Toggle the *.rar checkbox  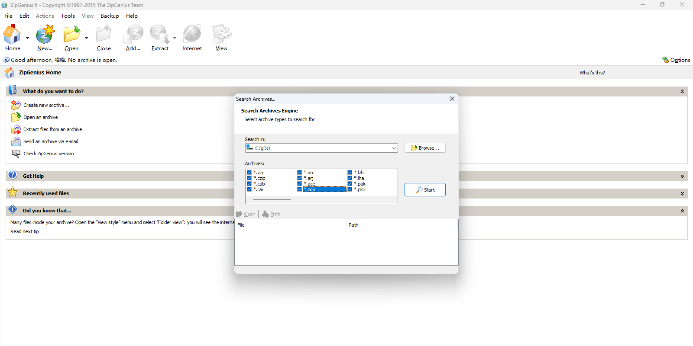click(x=249, y=189)
